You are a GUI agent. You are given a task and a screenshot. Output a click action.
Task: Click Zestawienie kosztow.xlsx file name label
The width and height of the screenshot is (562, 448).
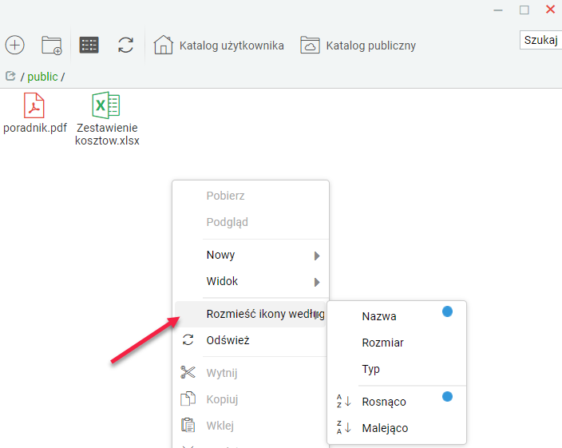point(107,134)
